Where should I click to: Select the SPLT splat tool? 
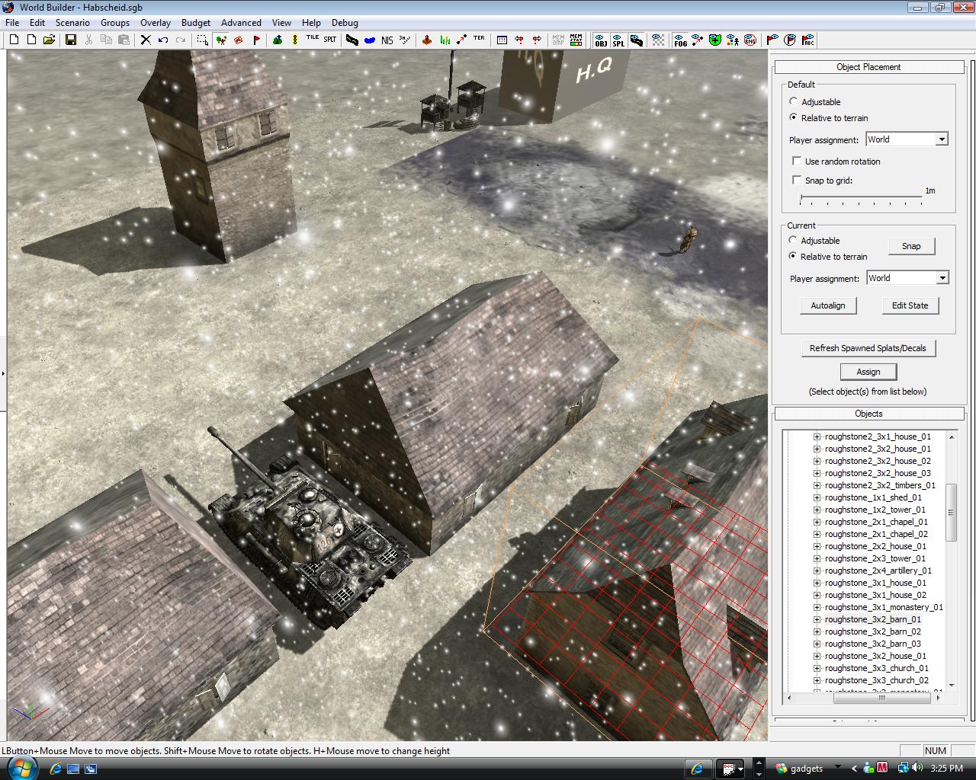pyautogui.click(x=330, y=39)
